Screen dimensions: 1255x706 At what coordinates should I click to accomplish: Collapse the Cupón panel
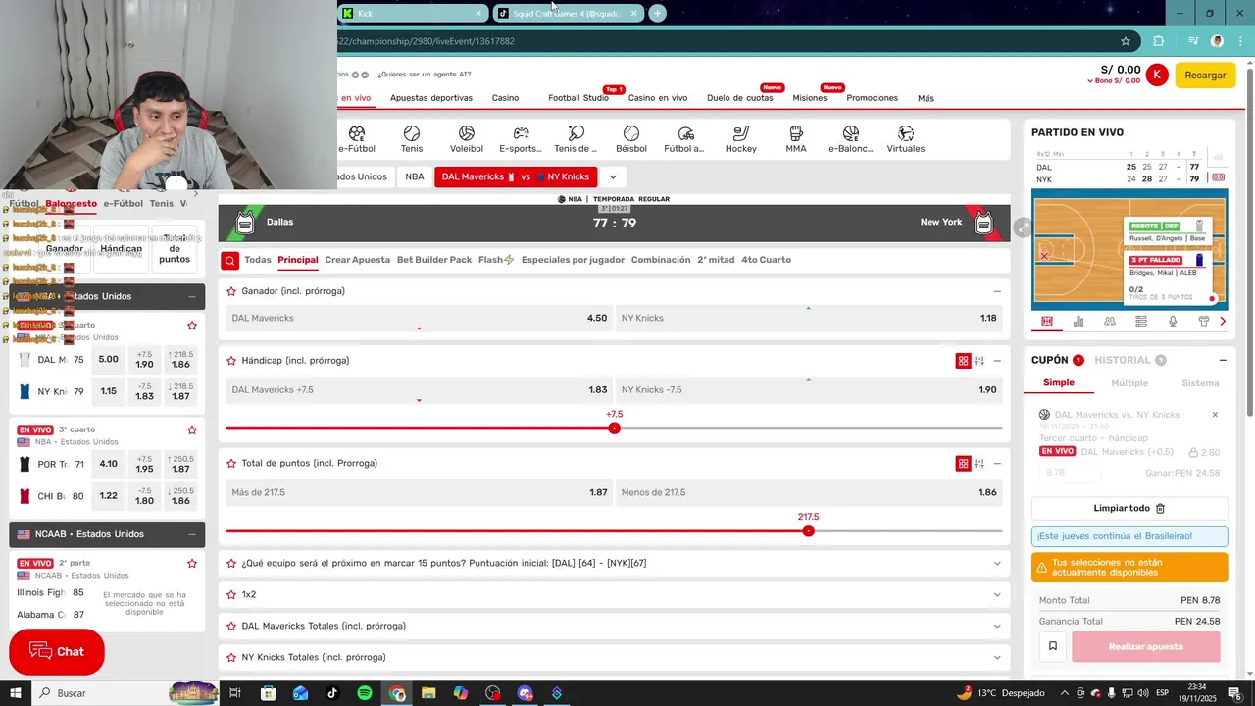tap(1223, 360)
